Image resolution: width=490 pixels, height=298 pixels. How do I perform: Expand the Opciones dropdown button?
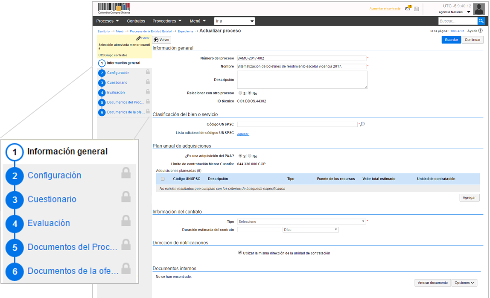(464, 283)
